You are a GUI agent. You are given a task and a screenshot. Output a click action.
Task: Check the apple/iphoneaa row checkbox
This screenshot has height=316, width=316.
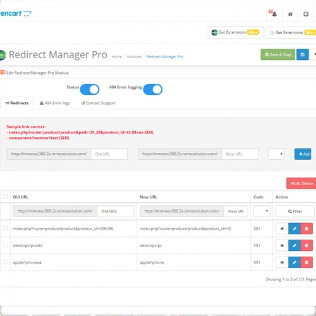[5, 262]
